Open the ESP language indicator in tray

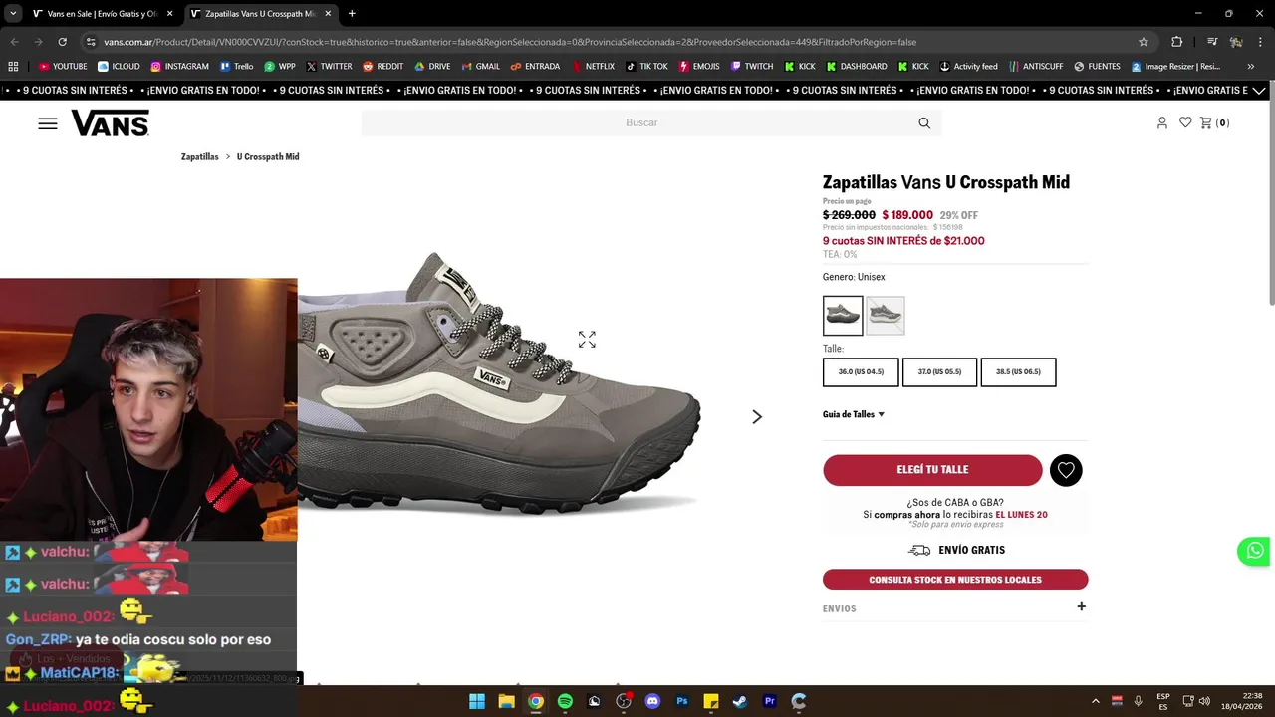click(x=1163, y=701)
